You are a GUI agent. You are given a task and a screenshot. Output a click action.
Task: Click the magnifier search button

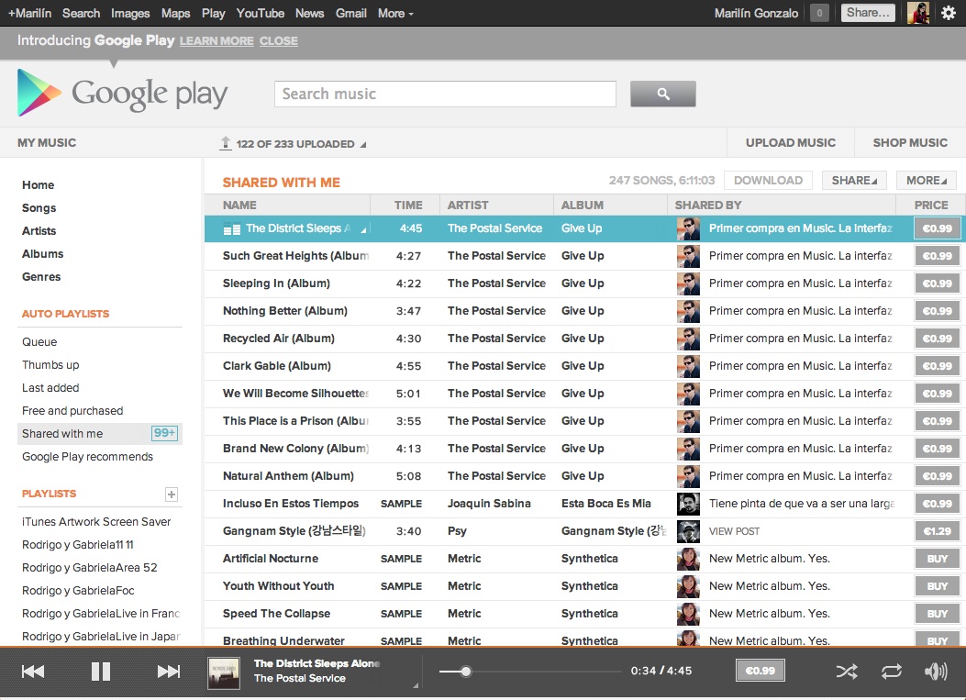(x=663, y=94)
